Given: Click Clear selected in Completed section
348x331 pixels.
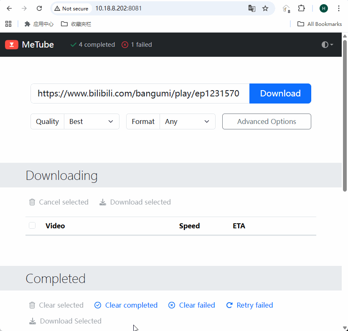Looking at the screenshot, I should [x=56, y=305].
